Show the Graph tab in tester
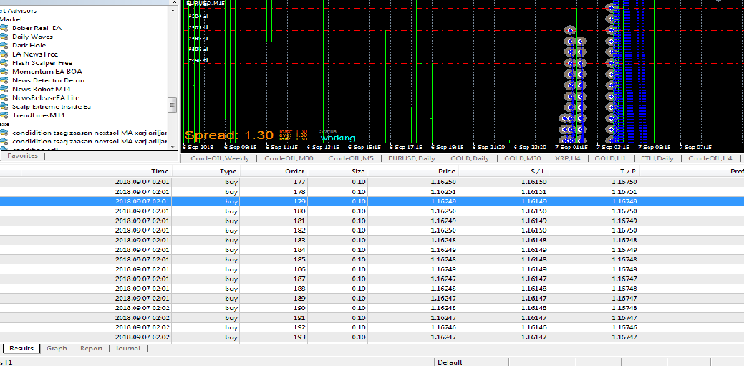Screen dimensions: 744x366 57,348
